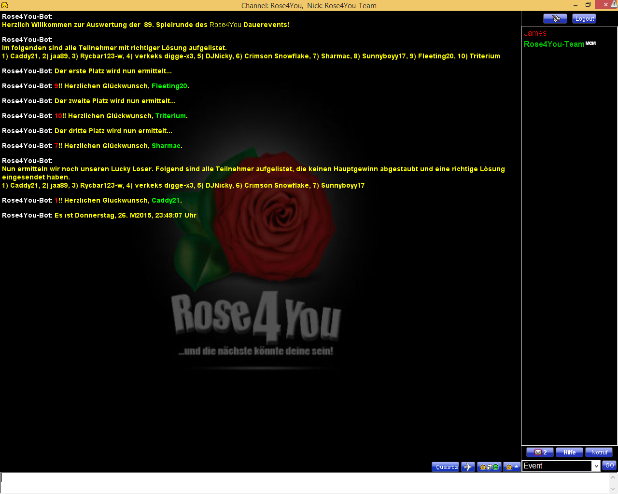This screenshot has height=494, width=618.
Task: Toggle the muted sound button
Action: (555, 19)
